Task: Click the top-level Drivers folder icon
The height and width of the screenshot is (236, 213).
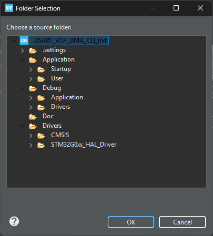Action: 33,126
